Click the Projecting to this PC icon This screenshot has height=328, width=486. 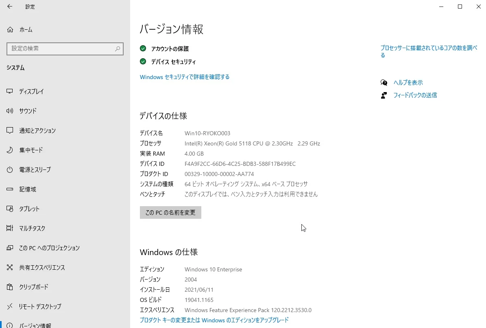point(10,248)
